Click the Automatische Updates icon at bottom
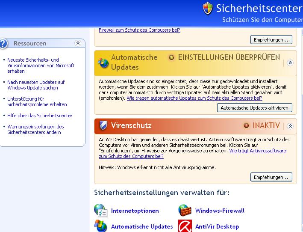Viewport: 303px width, 232px height. click(x=100, y=226)
